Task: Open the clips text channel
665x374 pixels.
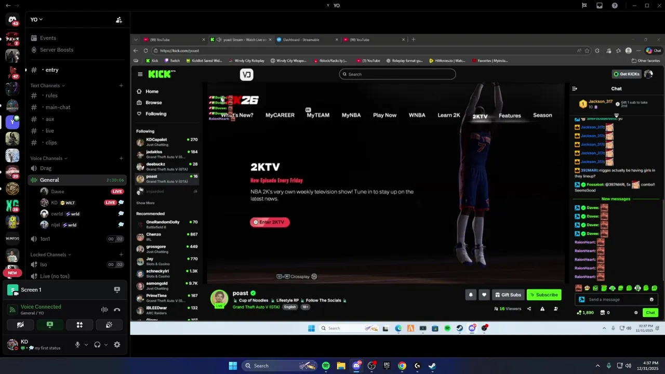Action: (51, 142)
